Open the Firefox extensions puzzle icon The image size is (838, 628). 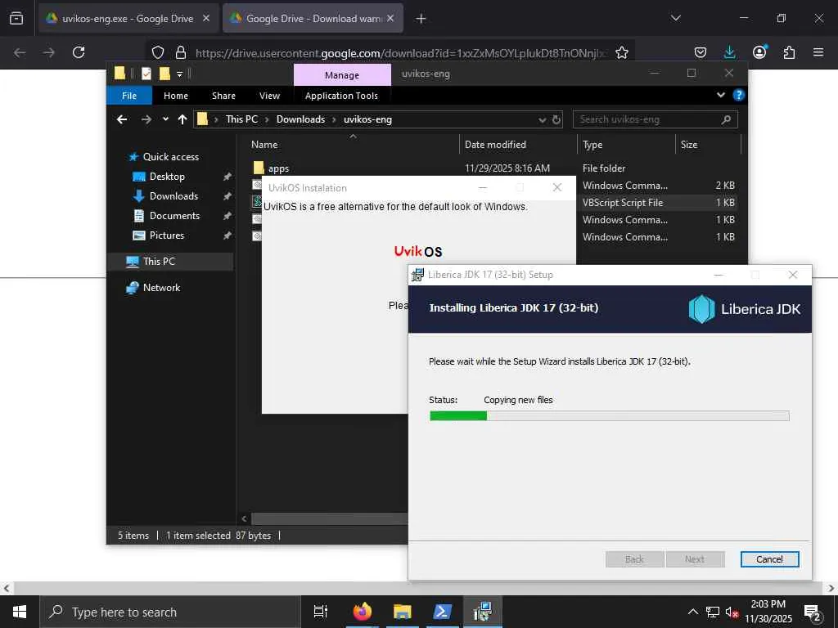point(789,52)
